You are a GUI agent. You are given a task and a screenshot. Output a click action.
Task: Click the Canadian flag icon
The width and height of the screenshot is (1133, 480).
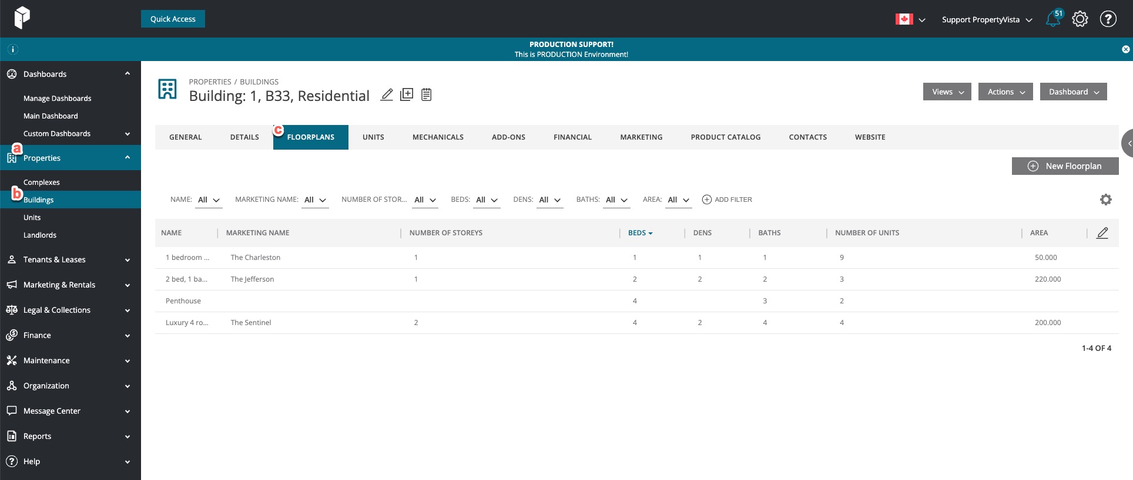pyautogui.click(x=904, y=19)
